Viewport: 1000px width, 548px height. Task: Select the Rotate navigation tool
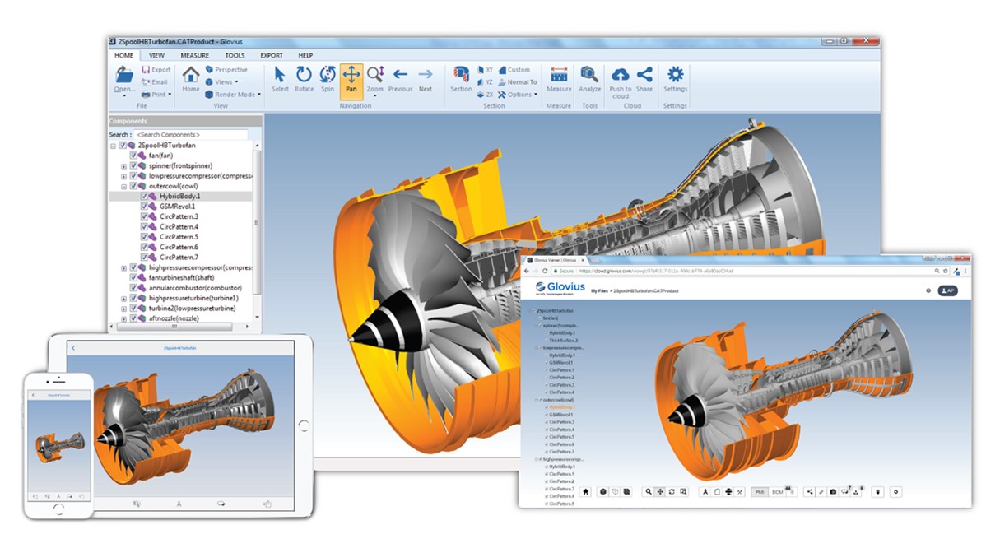click(x=304, y=77)
